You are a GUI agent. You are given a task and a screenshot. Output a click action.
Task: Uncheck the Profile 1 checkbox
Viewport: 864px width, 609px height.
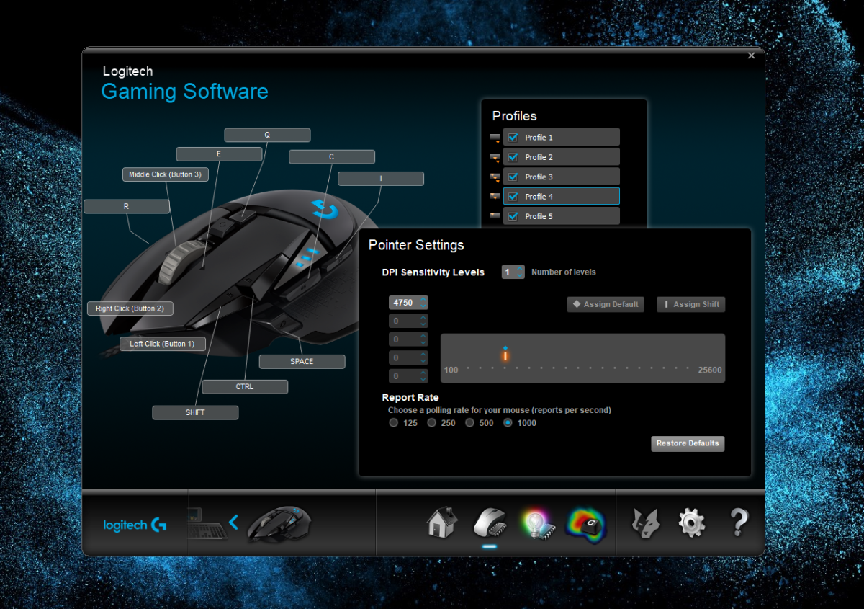(x=513, y=137)
